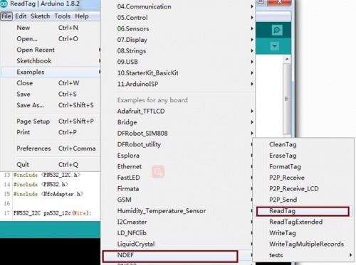Open the Serial Monitor magnifier icon
The height and width of the screenshot is (265, 356).
[277, 30]
